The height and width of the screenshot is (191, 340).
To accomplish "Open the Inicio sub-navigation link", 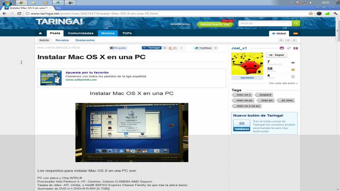I will (44, 40).
